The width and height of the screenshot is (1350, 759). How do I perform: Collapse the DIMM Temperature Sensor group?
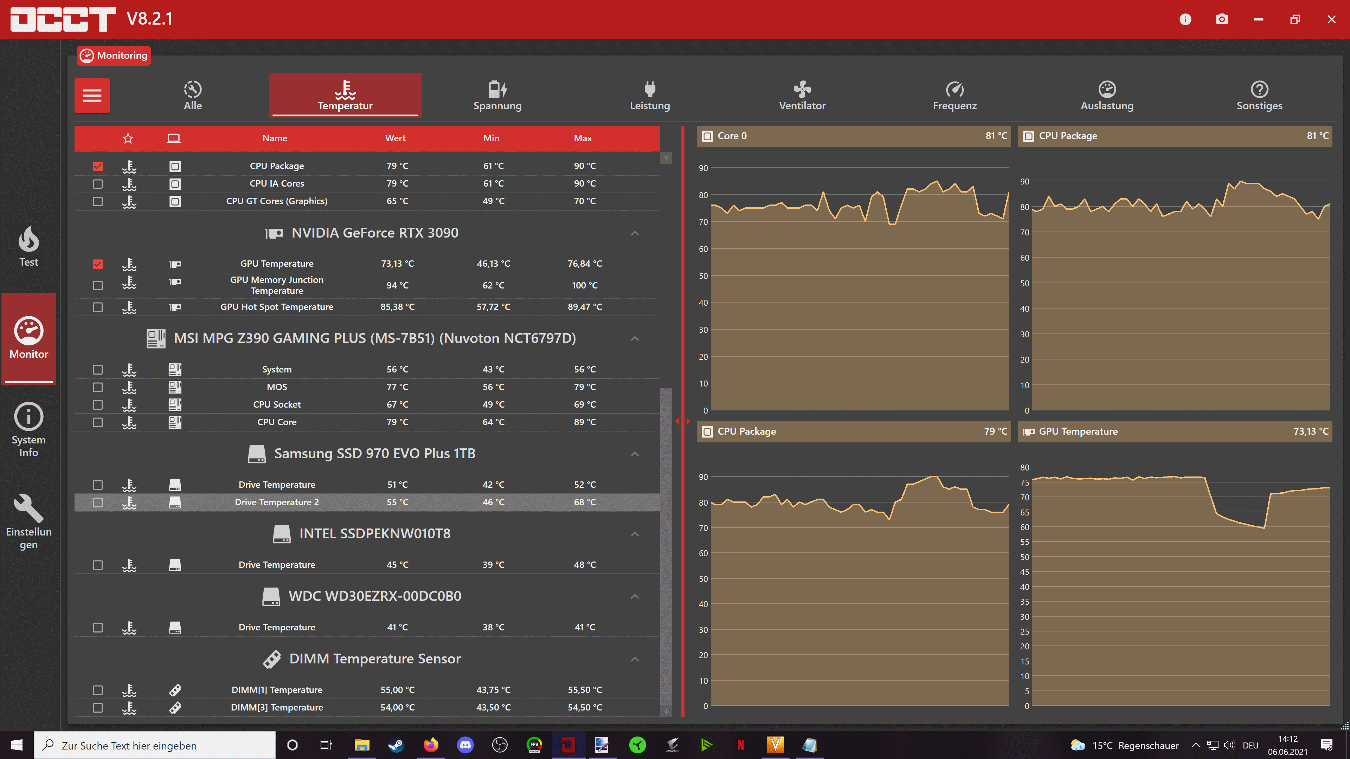[635, 659]
